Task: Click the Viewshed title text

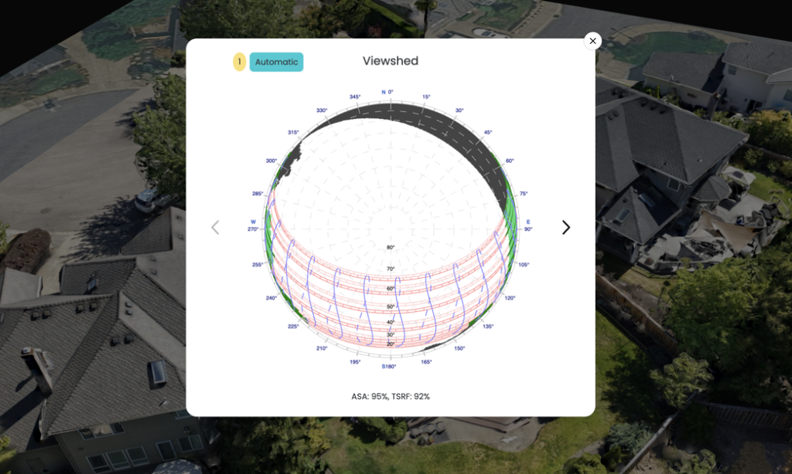Action: (391, 61)
